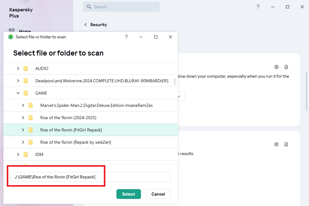Click the folder tree scrollbar thumb

coord(175,82)
